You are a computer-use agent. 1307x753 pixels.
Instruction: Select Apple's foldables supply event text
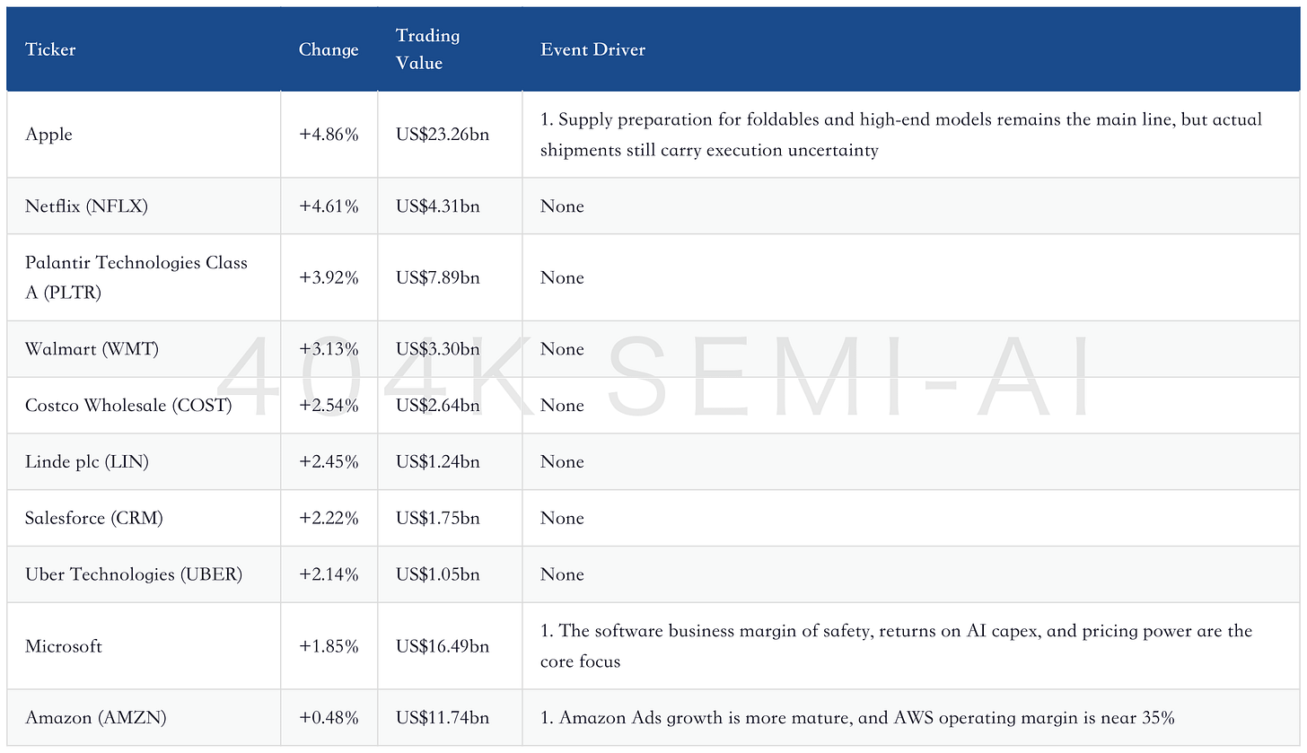(901, 135)
